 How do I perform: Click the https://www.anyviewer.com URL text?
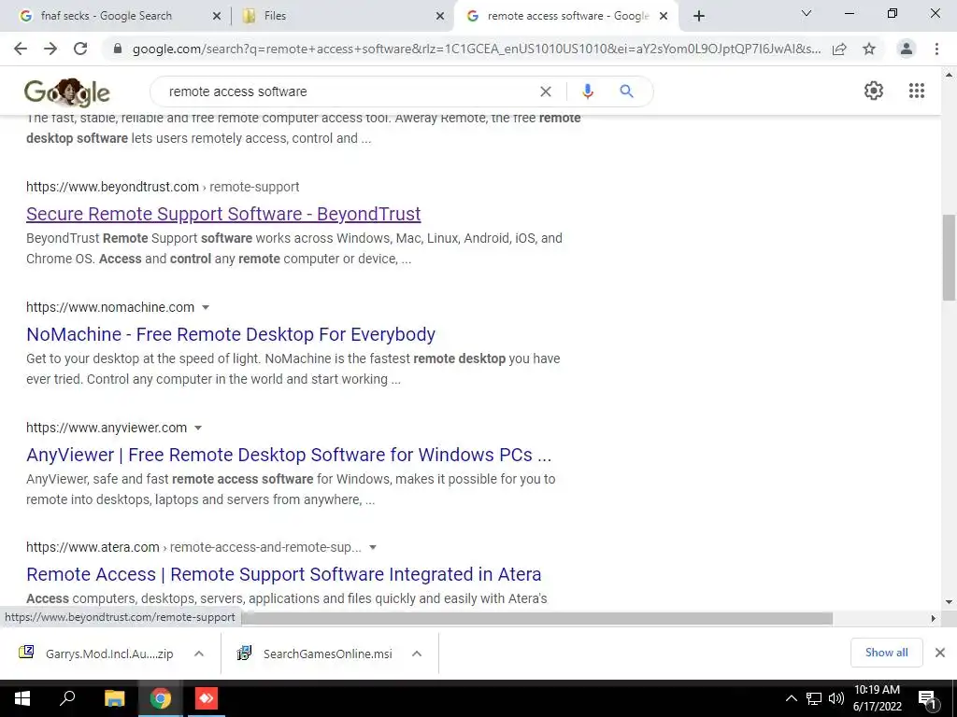click(x=107, y=428)
